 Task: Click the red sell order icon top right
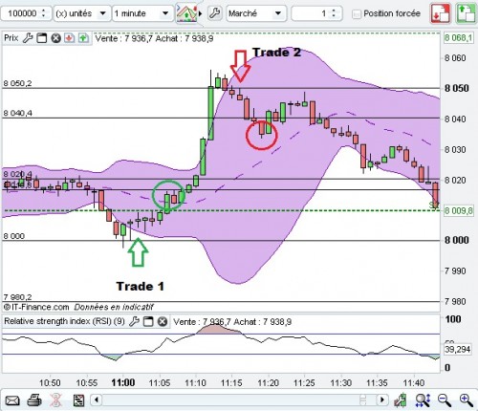pos(441,13)
